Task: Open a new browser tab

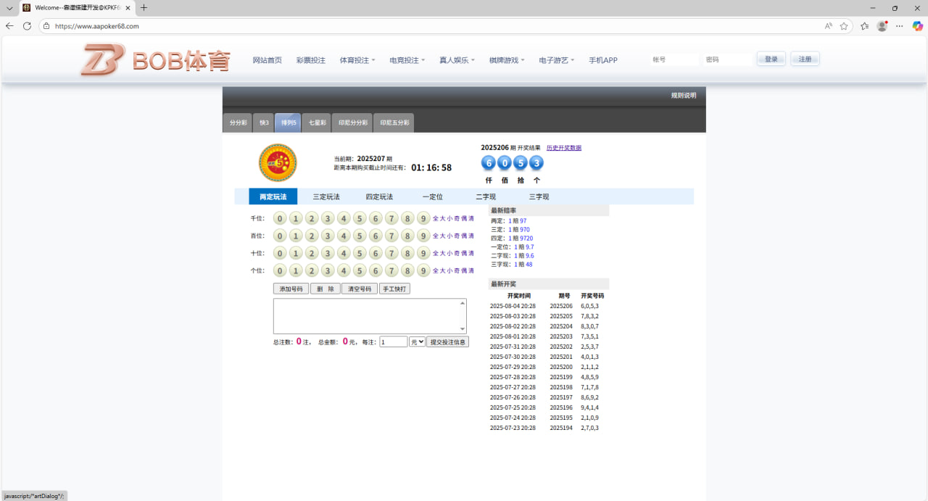Action: point(144,8)
